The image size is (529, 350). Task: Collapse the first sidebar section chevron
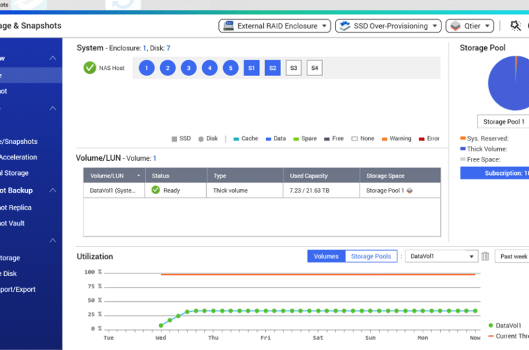pos(53,58)
